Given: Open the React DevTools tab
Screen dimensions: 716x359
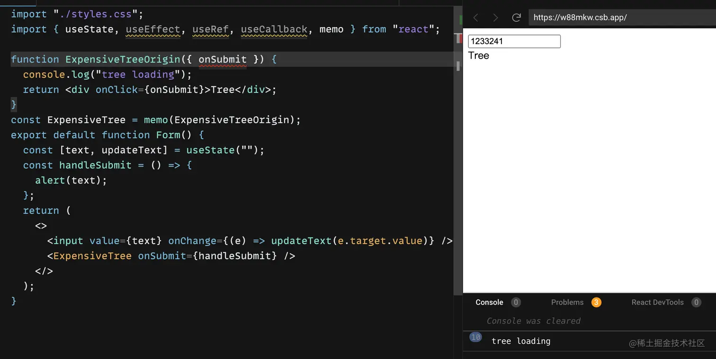Looking at the screenshot, I should [658, 302].
